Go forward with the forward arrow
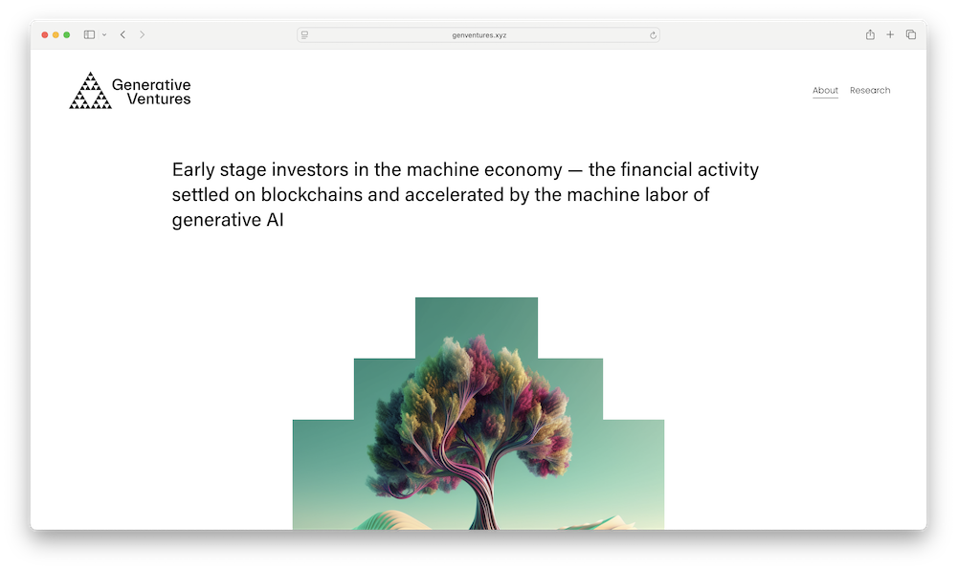 click(x=143, y=34)
